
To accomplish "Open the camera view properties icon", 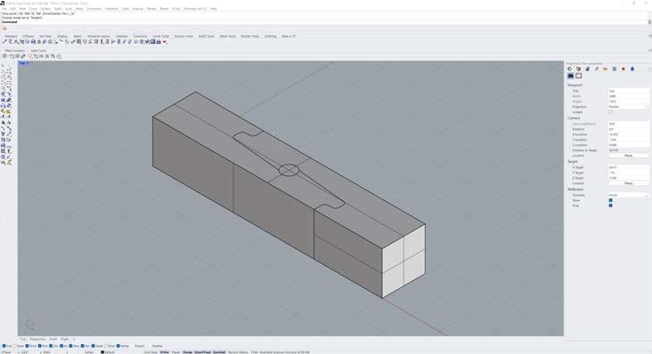I will coord(570,76).
